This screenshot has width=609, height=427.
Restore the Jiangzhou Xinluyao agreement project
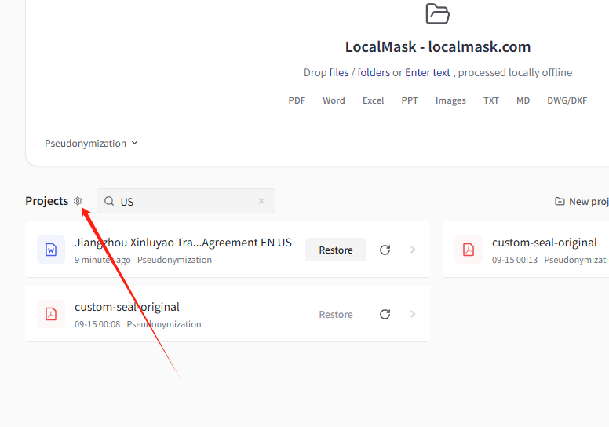[336, 250]
